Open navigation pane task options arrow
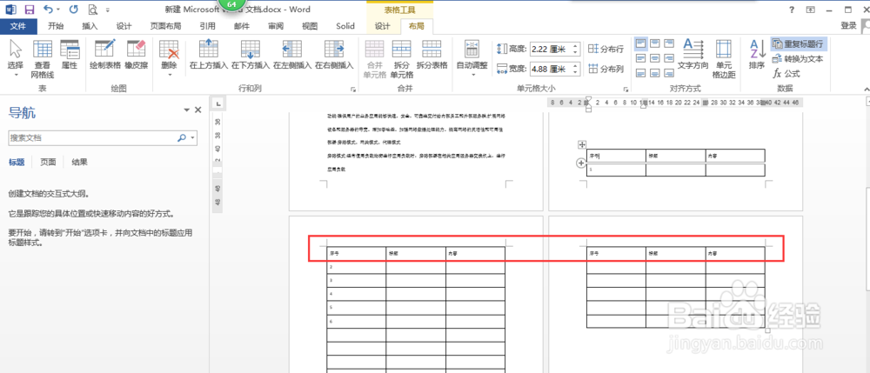Viewport: 870px width, 373px height. pos(187,110)
